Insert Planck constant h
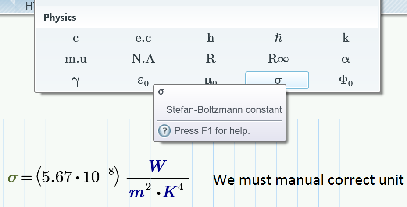Image resolution: width=407 pixels, height=207 pixels. (211, 38)
